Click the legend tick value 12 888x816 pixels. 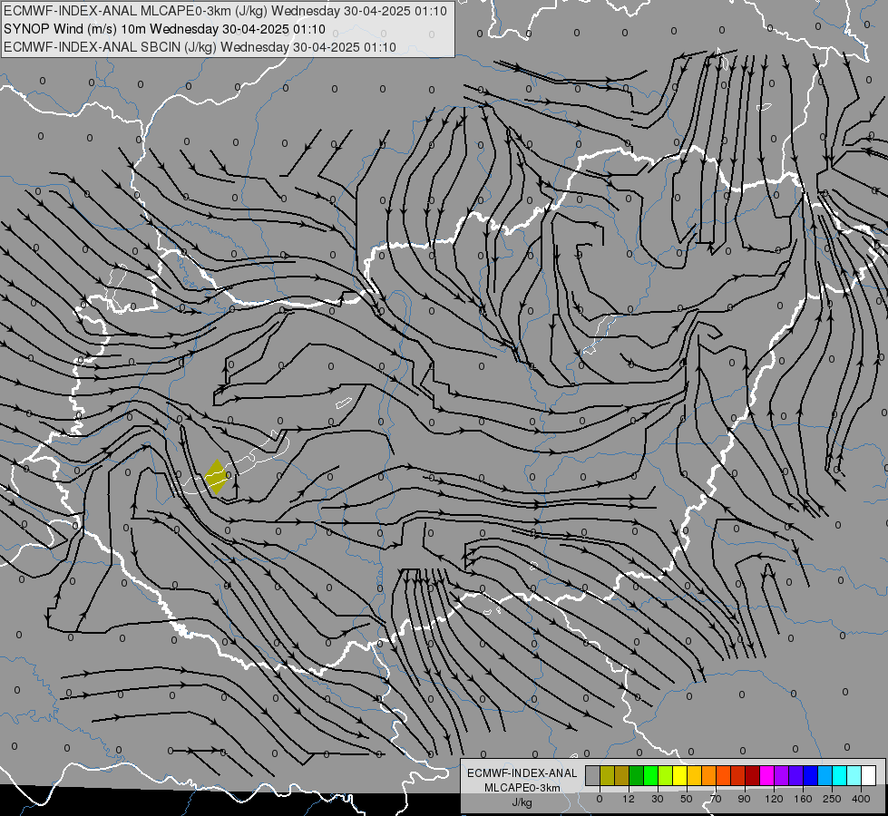pyautogui.click(x=628, y=799)
